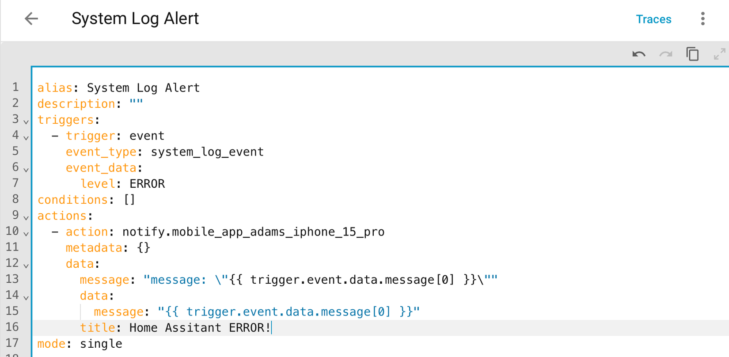Click the mode: single line
The width and height of the screenshot is (729, 357).
click(80, 344)
